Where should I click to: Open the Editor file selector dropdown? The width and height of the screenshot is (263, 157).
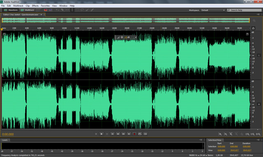click(41, 15)
